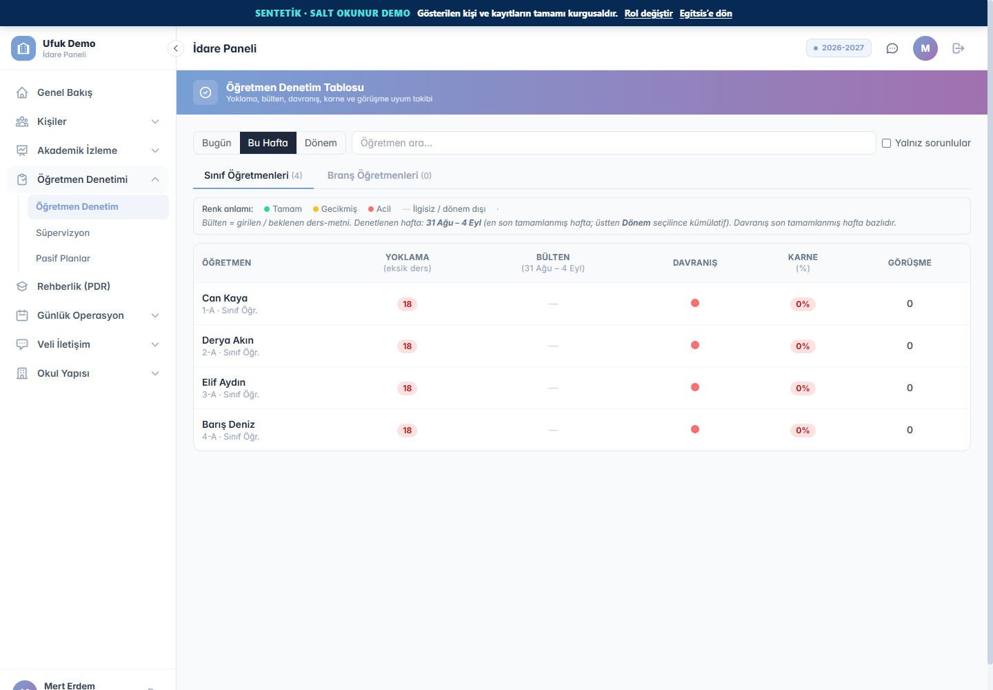Expand the Akademik İzleme chevron
Image resolution: width=993 pixels, height=690 pixels.
pos(155,150)
